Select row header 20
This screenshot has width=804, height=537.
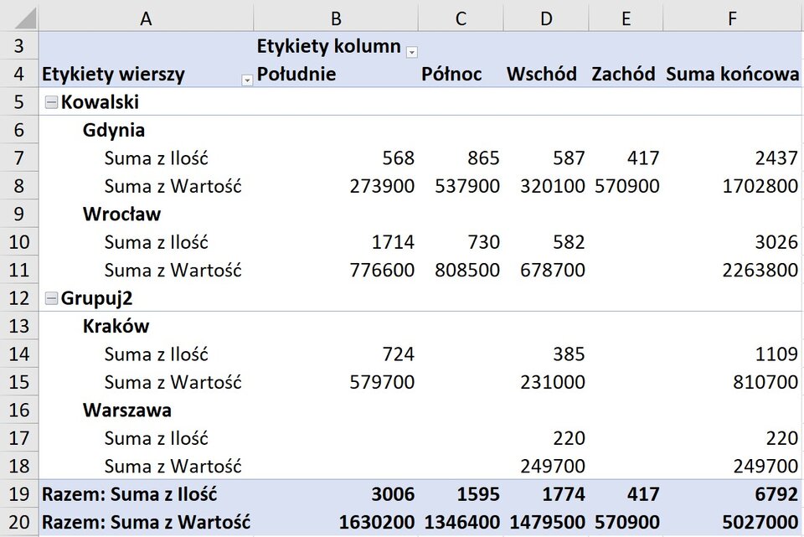point(18,522)
